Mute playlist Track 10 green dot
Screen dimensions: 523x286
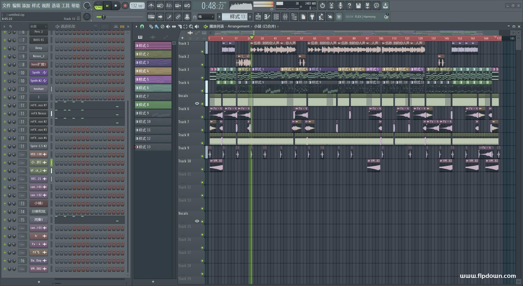pos(202,169)
